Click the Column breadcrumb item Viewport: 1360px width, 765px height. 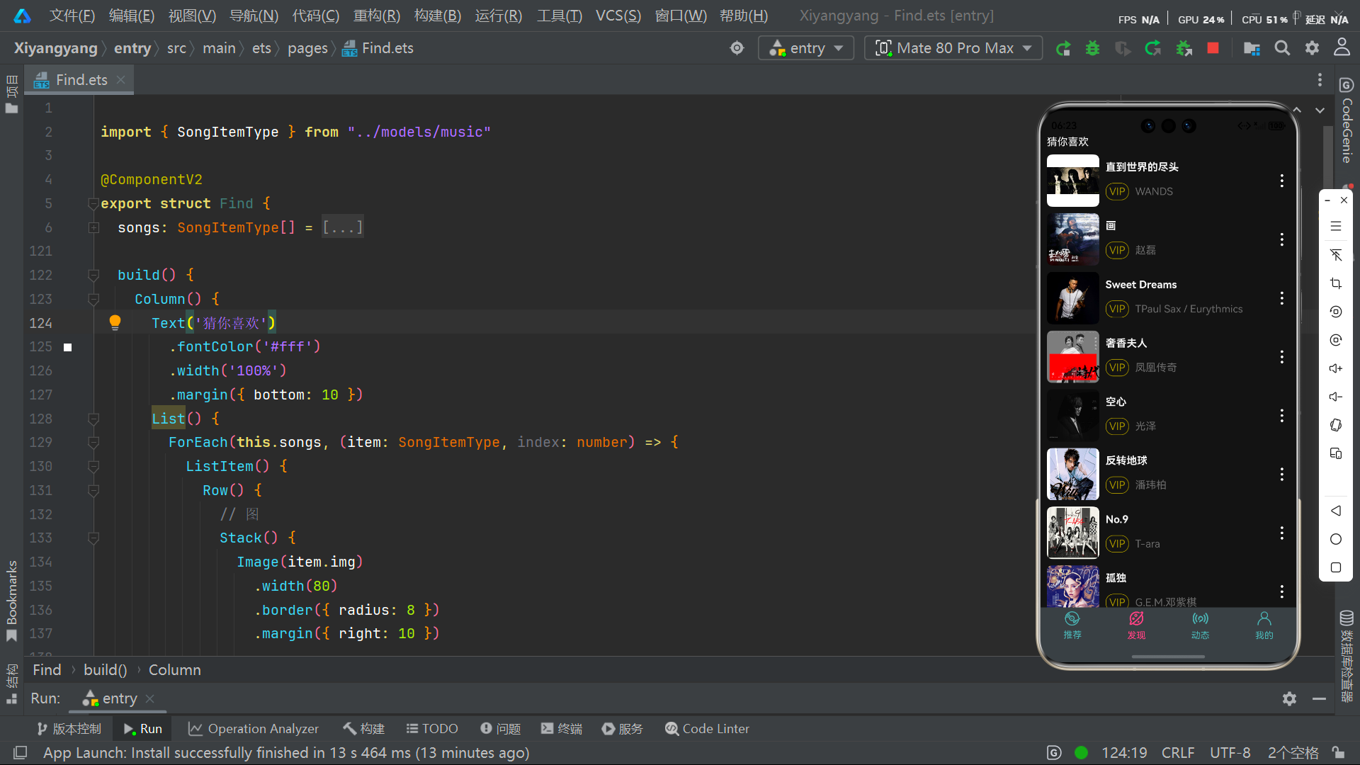coord(174,670)
